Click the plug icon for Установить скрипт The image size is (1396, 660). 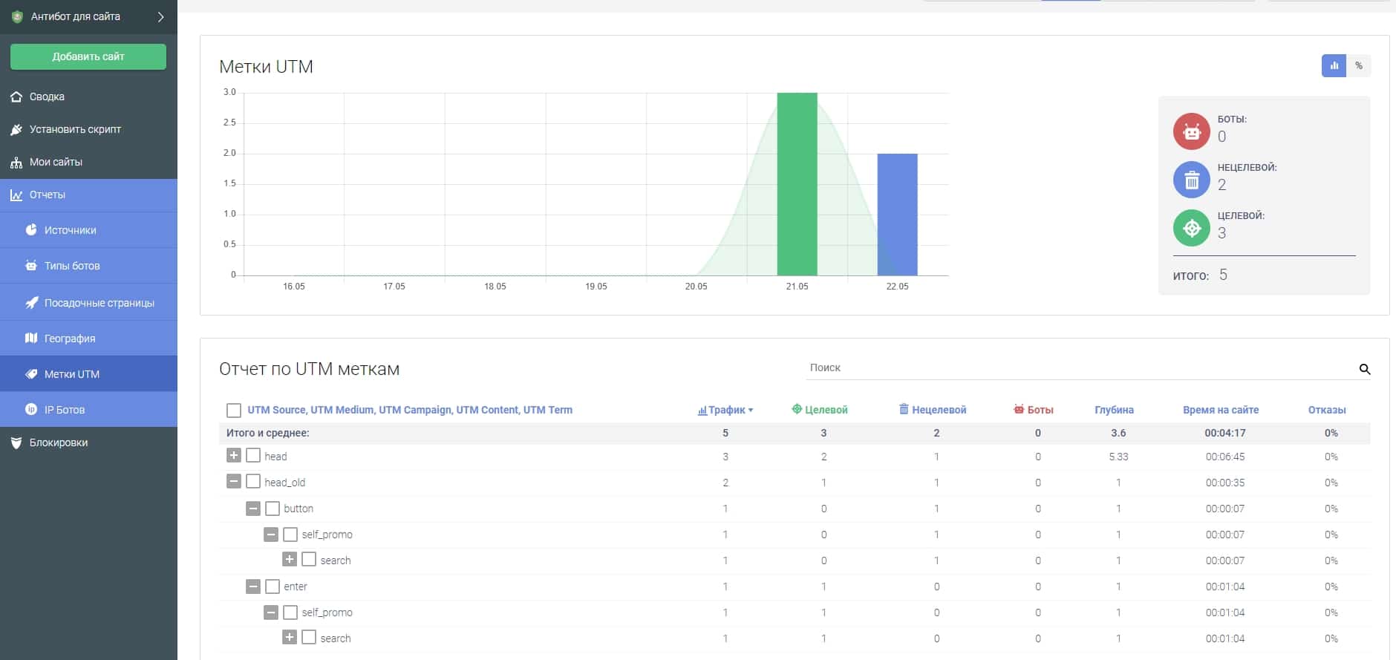tap(16, 129)
